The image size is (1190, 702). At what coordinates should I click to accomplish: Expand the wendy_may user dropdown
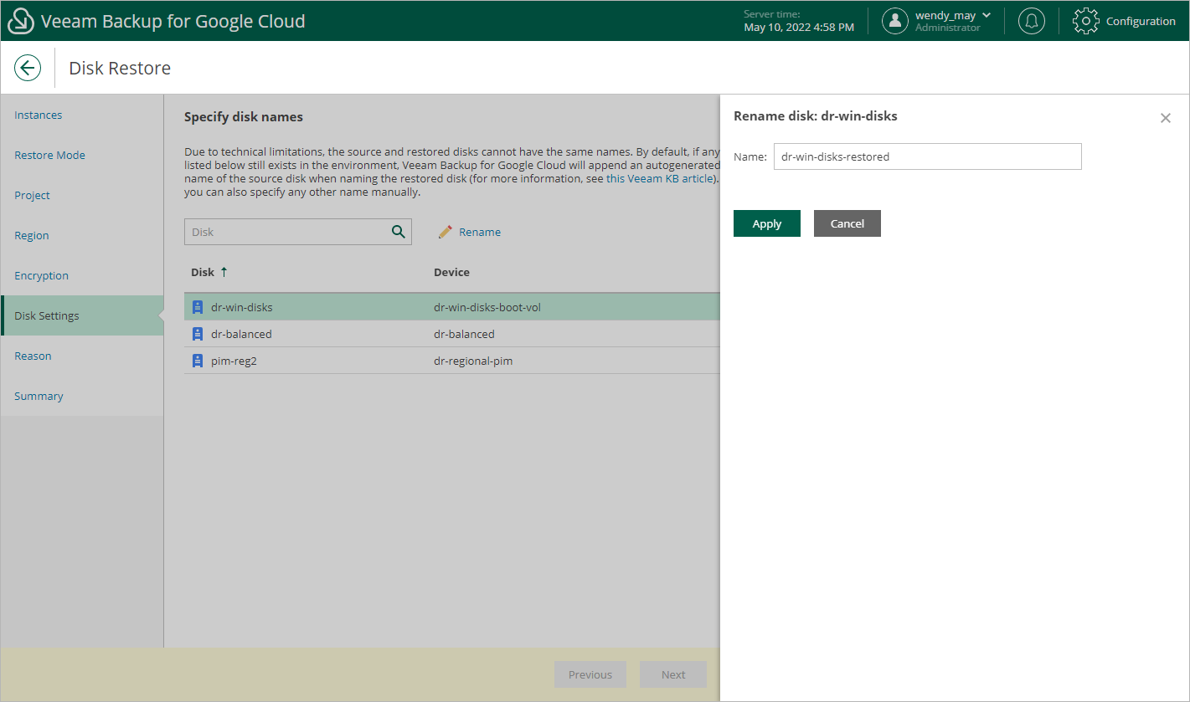pyautogui.click(x=987, y=15)
